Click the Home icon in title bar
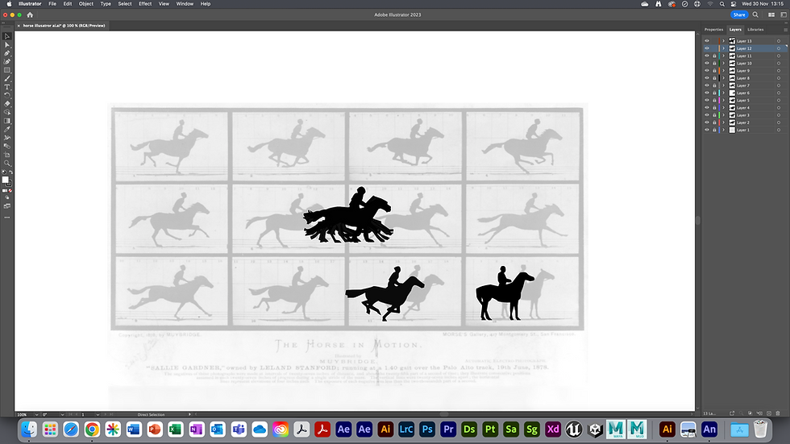The height and width of the screenshot is (444, 790). (30, 15)
